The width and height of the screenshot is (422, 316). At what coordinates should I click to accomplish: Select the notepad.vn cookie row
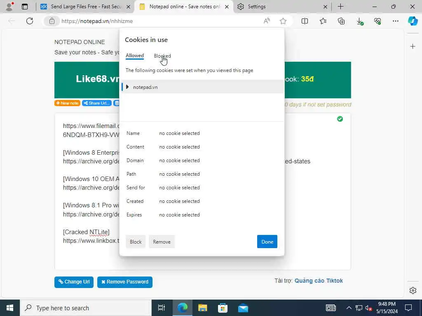pyautogui.click(x=203, y=87)
